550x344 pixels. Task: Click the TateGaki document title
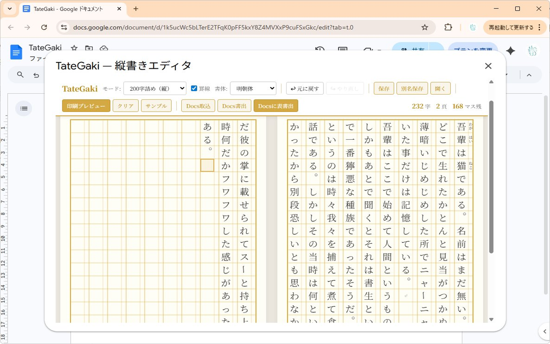45,48
